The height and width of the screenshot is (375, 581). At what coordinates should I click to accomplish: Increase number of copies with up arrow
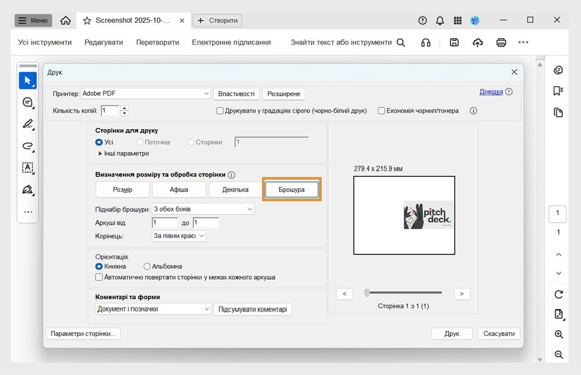pos(124,108)
